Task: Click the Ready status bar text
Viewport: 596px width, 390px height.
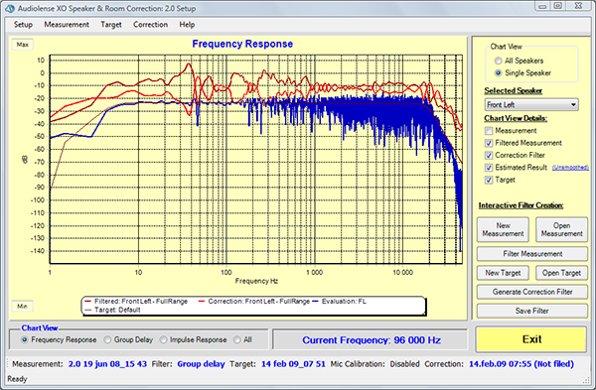Action: click(17, 379)
